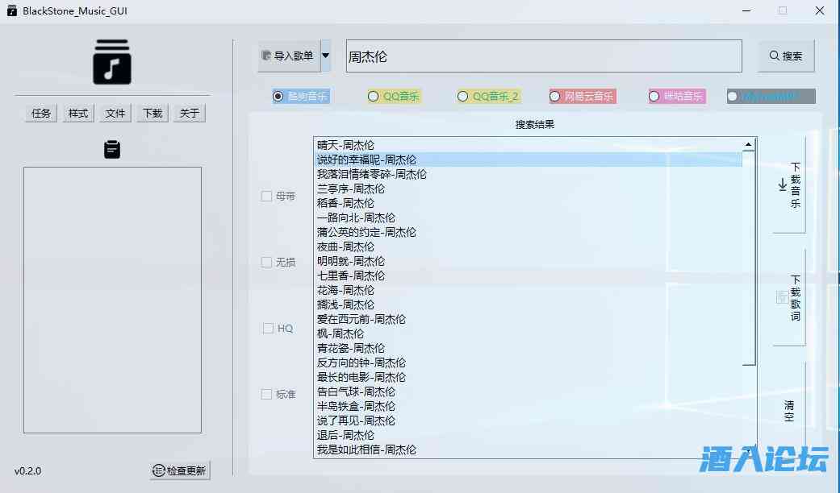Viewport: 840px width, 493px height.
Task: Expand the 导入歌单 dropdown arrow
Action: point(326,56)
